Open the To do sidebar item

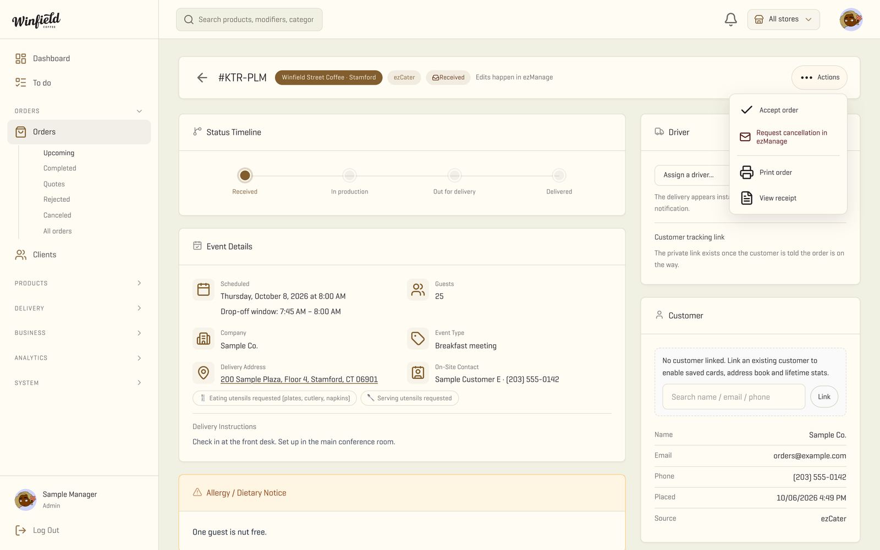point(79,82)
